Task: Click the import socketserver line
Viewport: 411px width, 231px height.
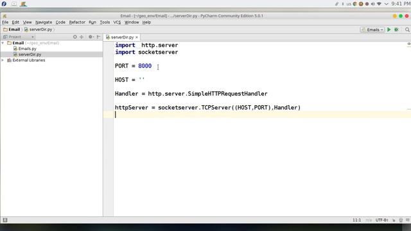Action: (x=146, y=52)
